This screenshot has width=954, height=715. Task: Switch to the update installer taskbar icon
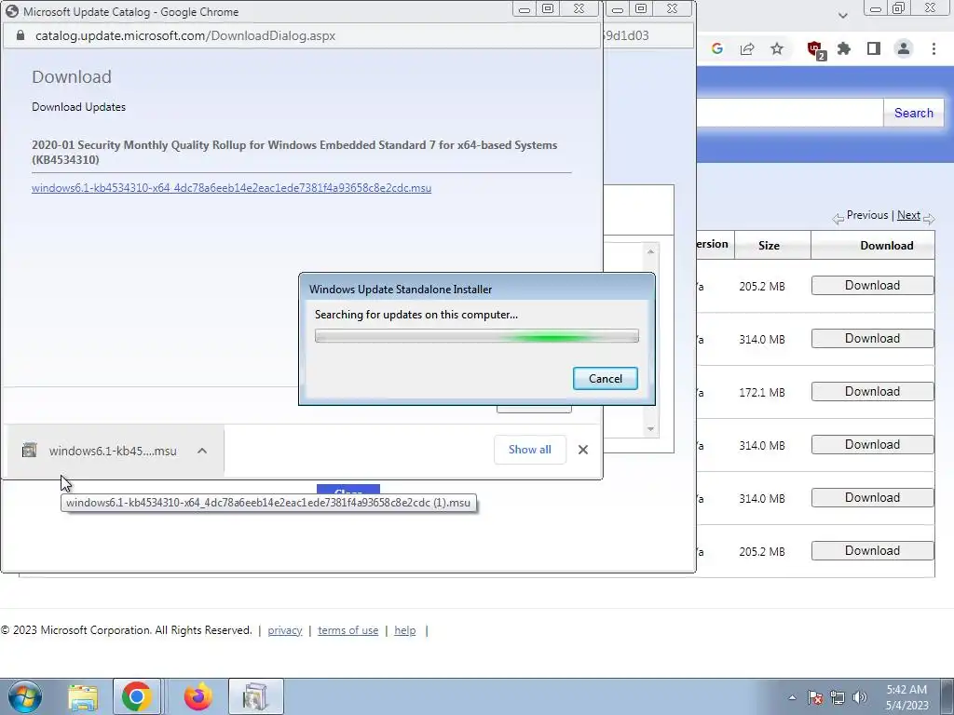point(256,696)
